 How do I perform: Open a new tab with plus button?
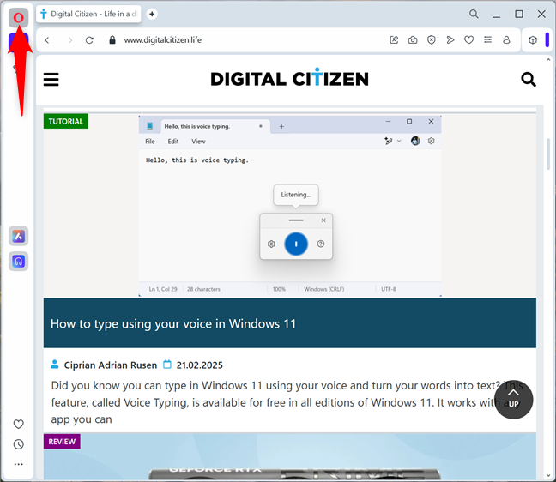click(152, 14)
